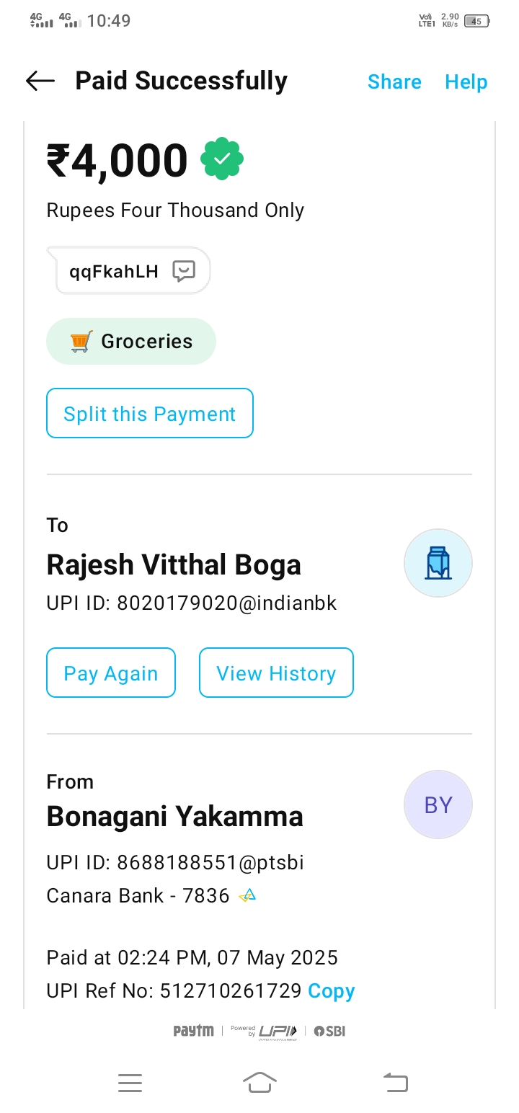This screenshot has width=519, height=1113.
Task: Tap the milk carton recipient avatar
Action: pos(438,563)
